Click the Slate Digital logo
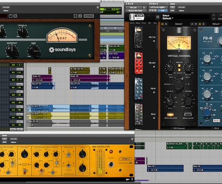Screen dimensions: 222x184 pos(137,17)
